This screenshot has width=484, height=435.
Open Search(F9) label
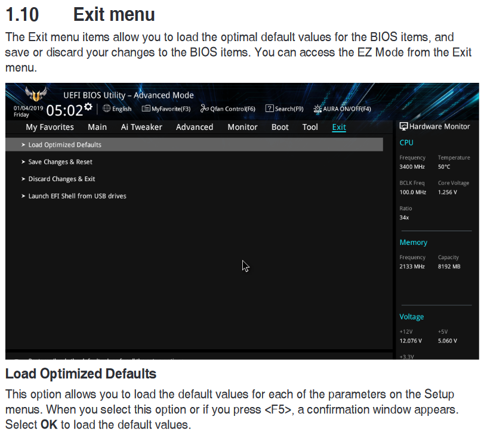[289, 109]
